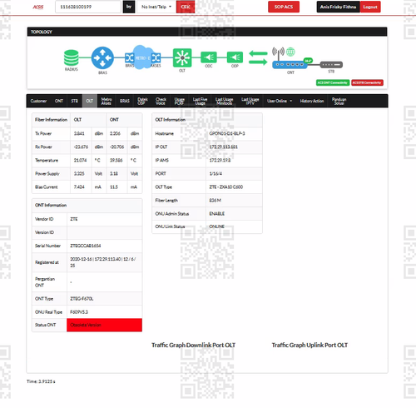Click the Logout button
Image resolution: width=416 pixels, height=408 pixels.
(370, 7)
